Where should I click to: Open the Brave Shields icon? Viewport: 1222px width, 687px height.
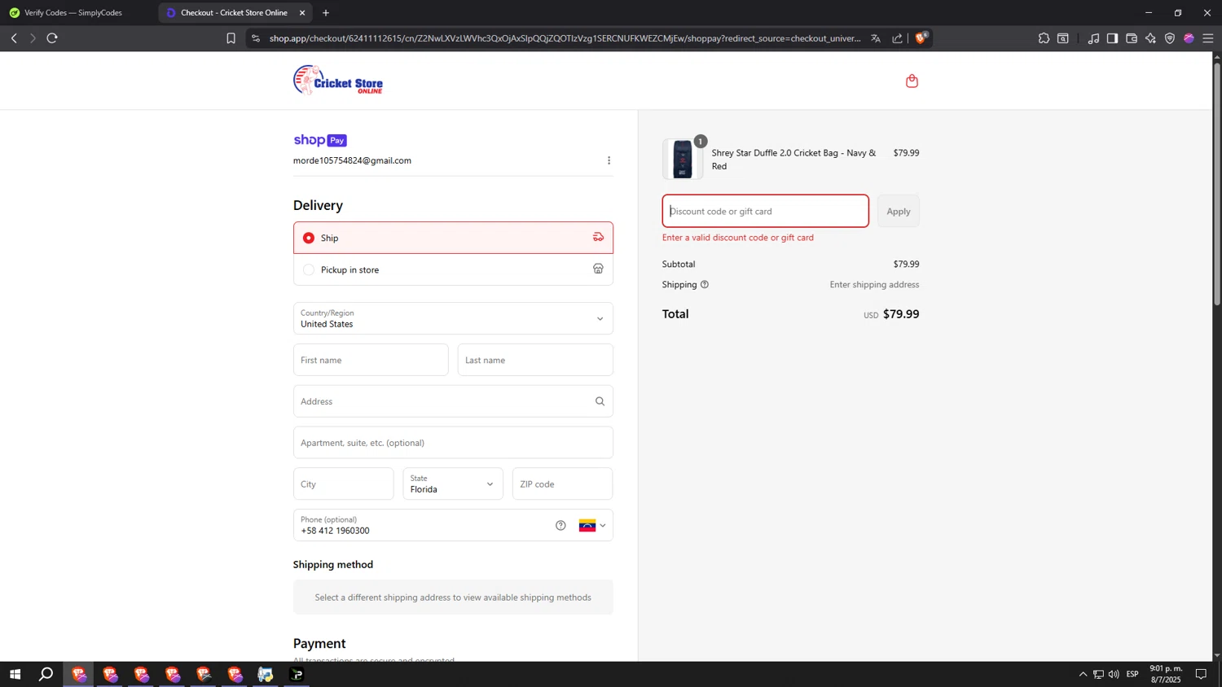921,37
